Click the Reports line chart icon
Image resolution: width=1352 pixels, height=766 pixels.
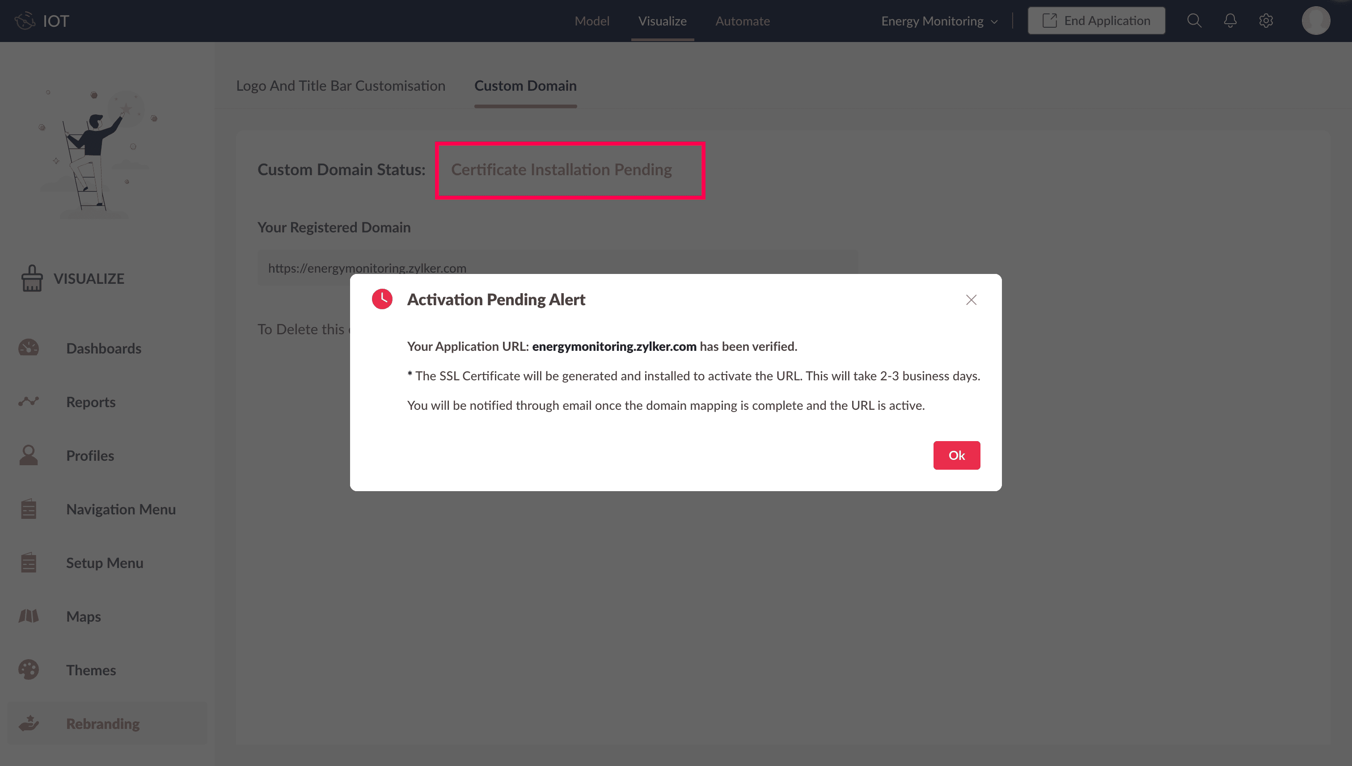[x=29, y=402]
